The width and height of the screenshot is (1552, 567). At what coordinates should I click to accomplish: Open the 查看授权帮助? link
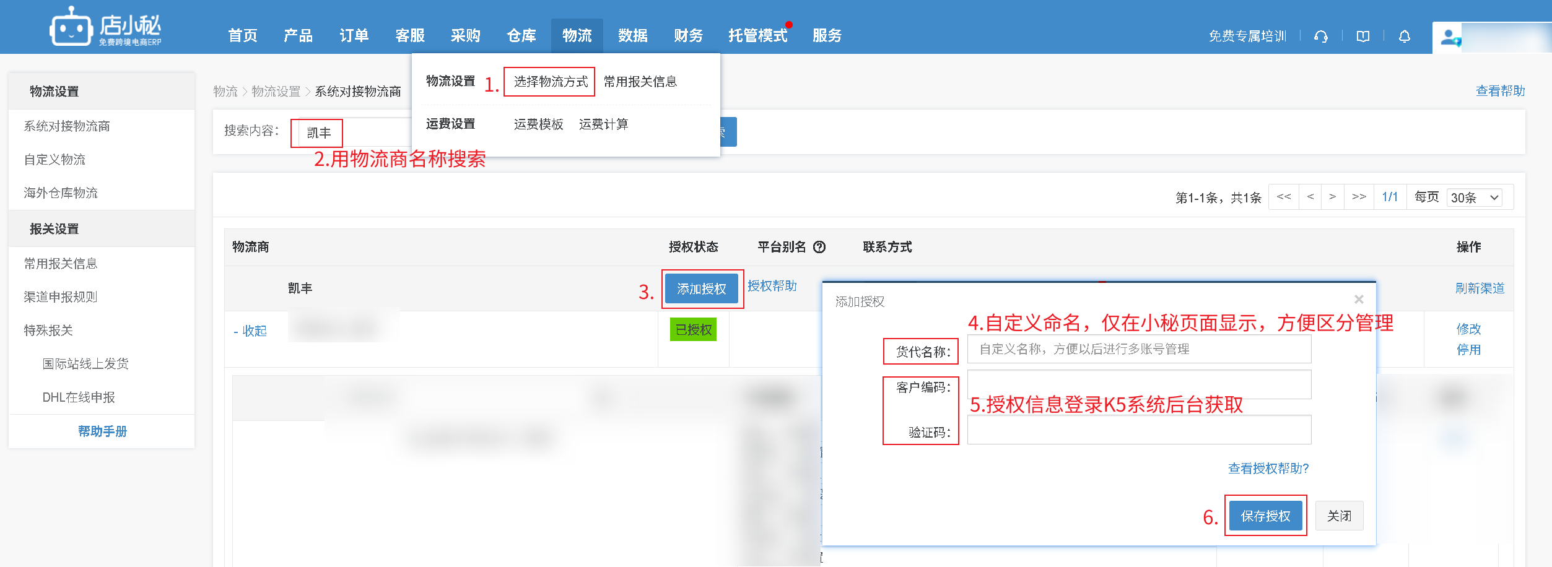click(x=1268, y=469)
